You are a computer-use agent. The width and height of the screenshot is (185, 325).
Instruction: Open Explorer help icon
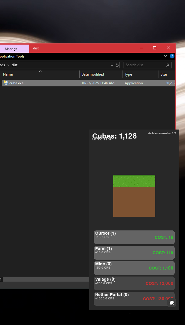pos(172,56)
